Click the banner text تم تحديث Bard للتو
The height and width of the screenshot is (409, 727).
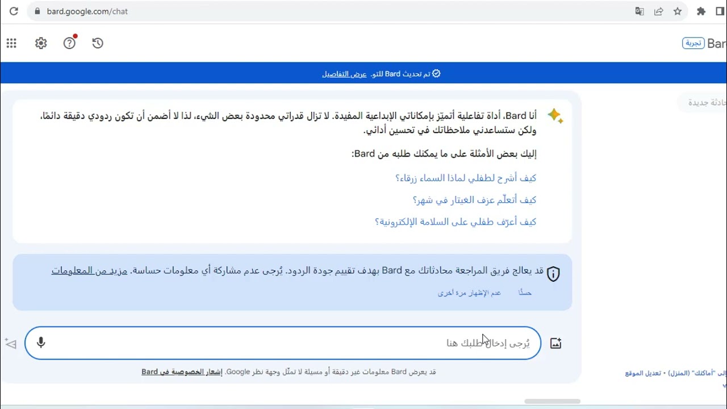point(400,74)
